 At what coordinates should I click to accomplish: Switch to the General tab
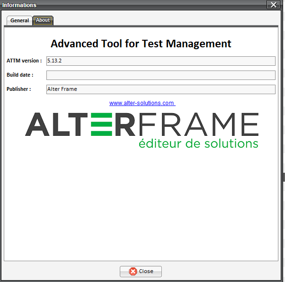[19, 20]
